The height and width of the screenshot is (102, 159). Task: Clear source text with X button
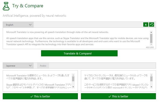146,24
